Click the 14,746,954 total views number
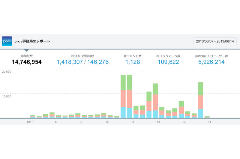 pos(26,62)
